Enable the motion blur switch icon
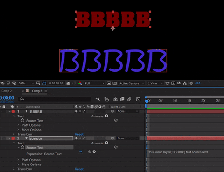 point(129,99)
